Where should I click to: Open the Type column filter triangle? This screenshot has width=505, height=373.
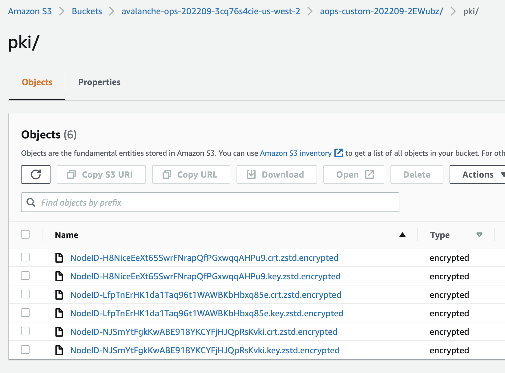tap(479, 235)
